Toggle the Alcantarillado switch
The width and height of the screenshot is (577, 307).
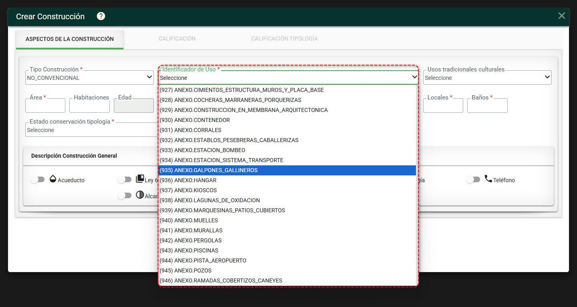(x=125, y=195)
